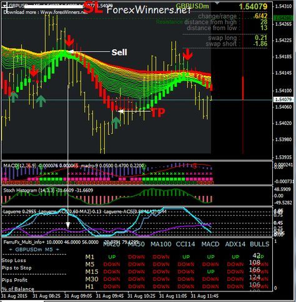Viewport: 296px width, 302px height.
Task: Click the 1.54310 price axis label
Action: 284,6
